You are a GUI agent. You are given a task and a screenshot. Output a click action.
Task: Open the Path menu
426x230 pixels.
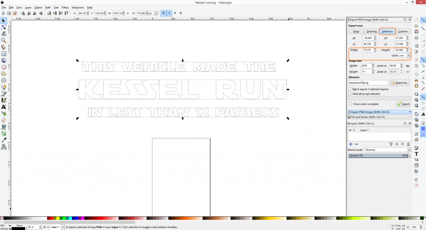point(48,7)
